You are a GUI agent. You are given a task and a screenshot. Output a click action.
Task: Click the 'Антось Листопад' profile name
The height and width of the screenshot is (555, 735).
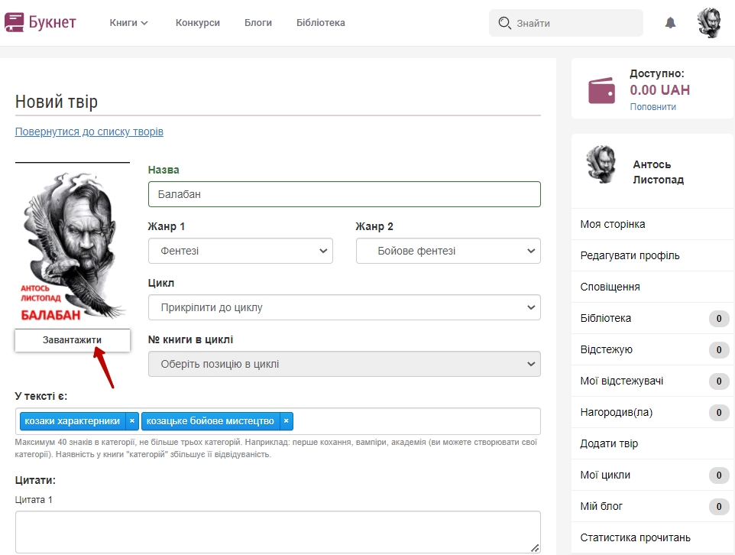(x=658, y=172)
